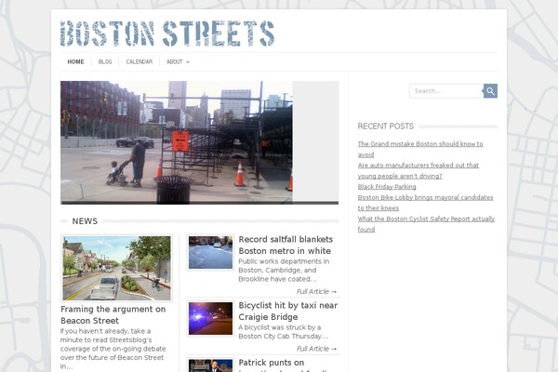
Task: Click the search magnifier button
Action: tap(490, 91)
